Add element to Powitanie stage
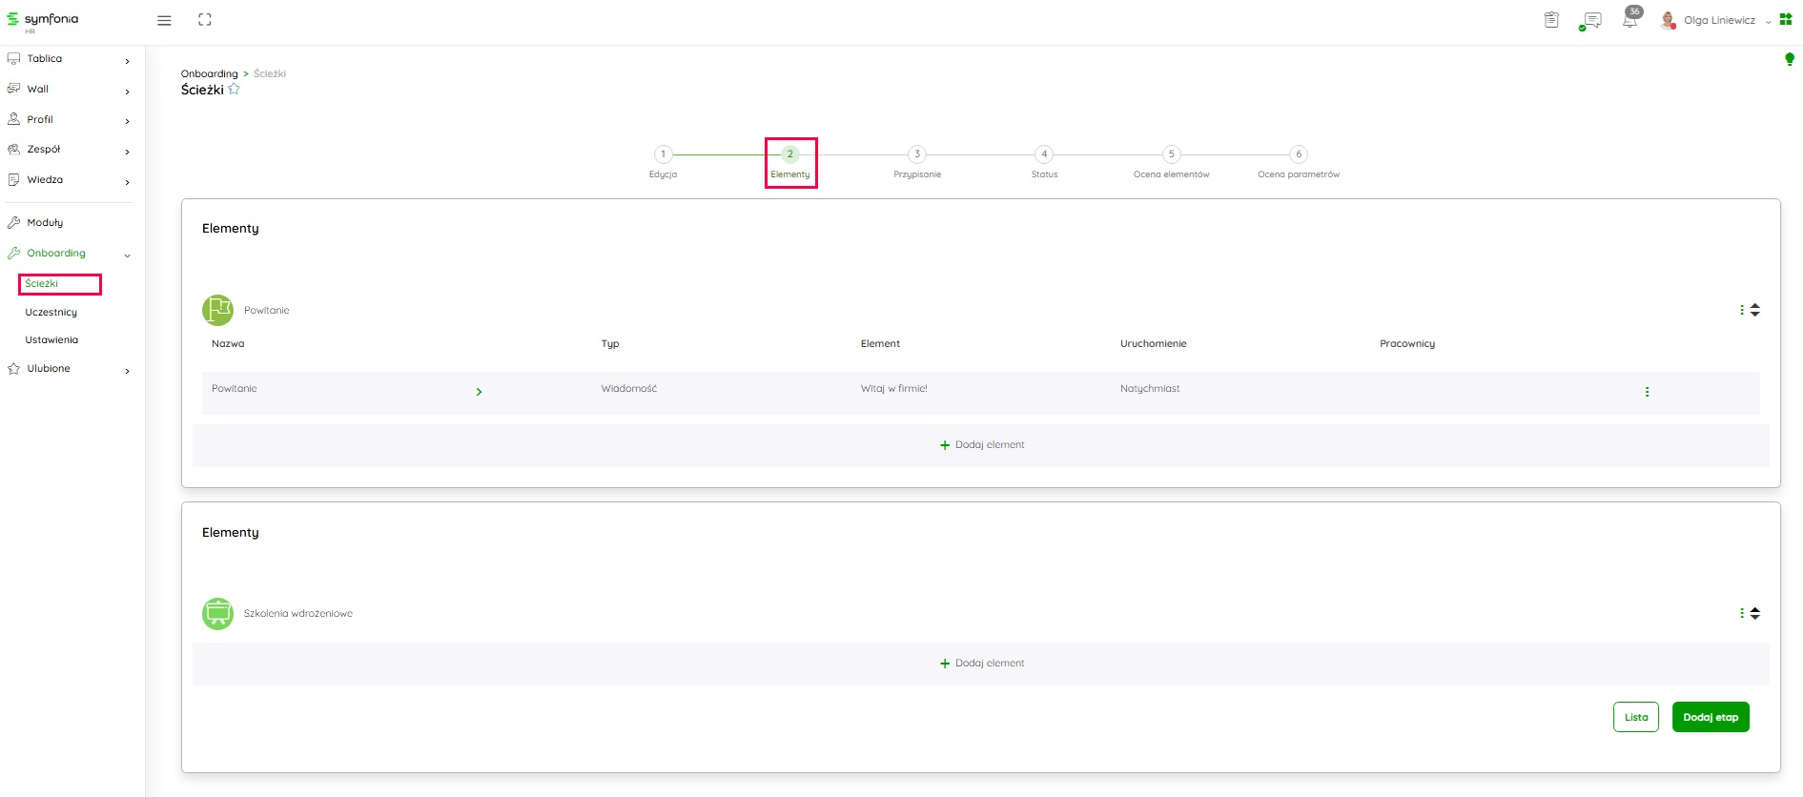The height and width of the screenshot is (797, 1803). point(981,445)
